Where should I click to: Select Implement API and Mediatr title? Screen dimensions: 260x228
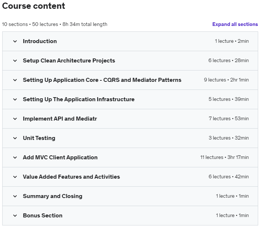(60, 119)
